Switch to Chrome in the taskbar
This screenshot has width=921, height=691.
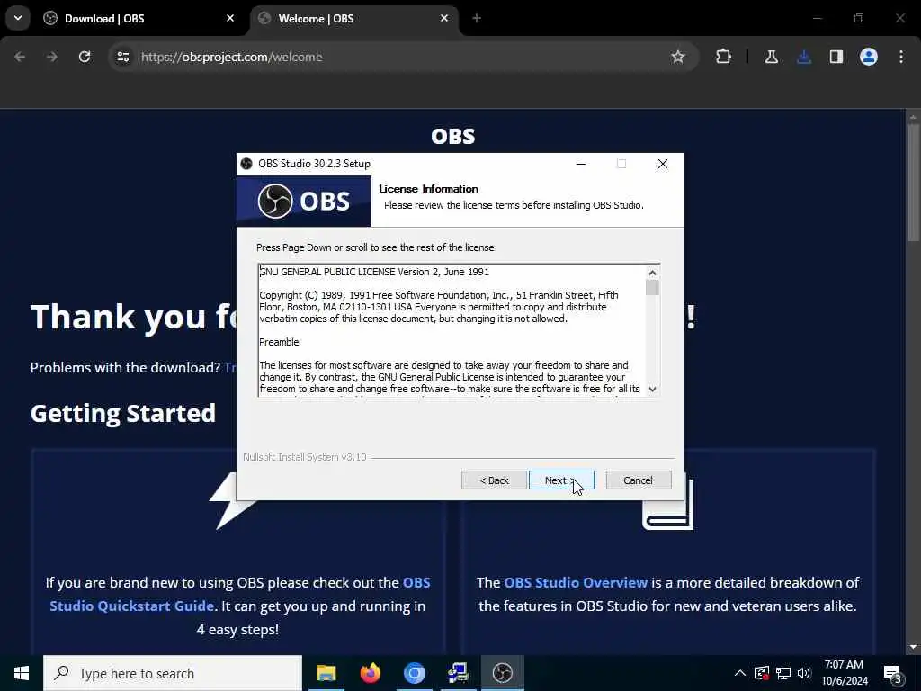click(x=414, y=673)
